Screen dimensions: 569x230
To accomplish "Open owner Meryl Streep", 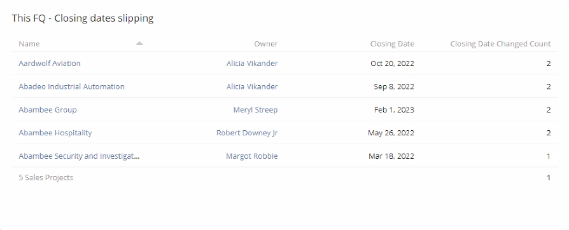I will coord(255,110).
